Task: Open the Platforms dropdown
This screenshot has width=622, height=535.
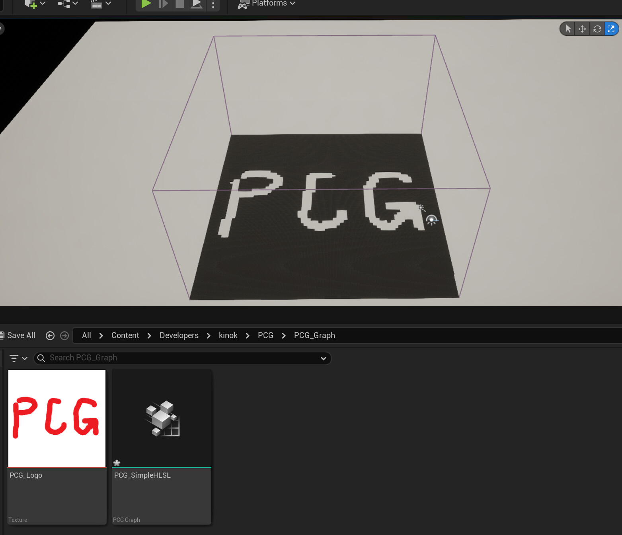Action: [266, 4]
